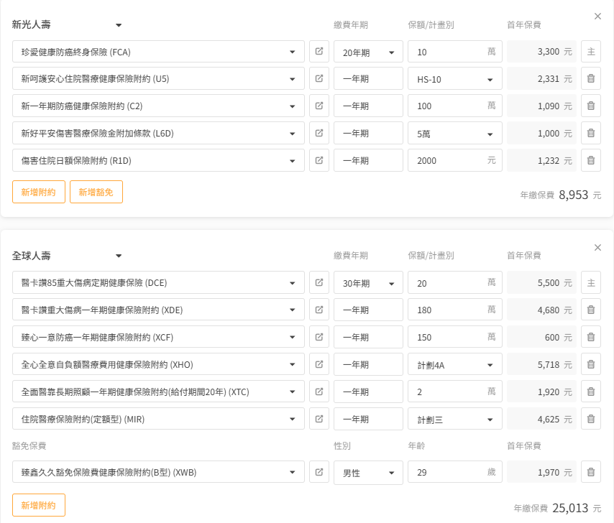The width and height of the screenshot is (614, 523).
Task: Open external link for 住院醫療保險附約(定額型) (MIR)
Action: (319, 419)
